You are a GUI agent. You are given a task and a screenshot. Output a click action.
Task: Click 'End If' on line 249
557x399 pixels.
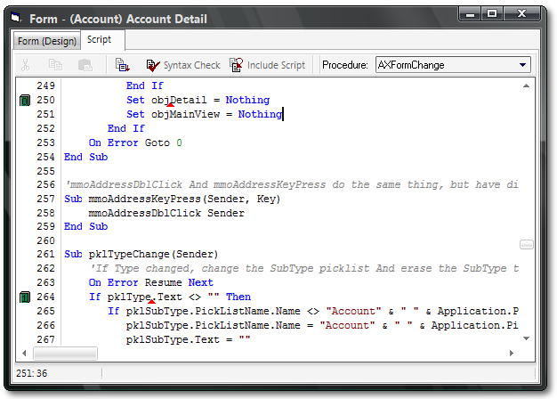(145, 85)
